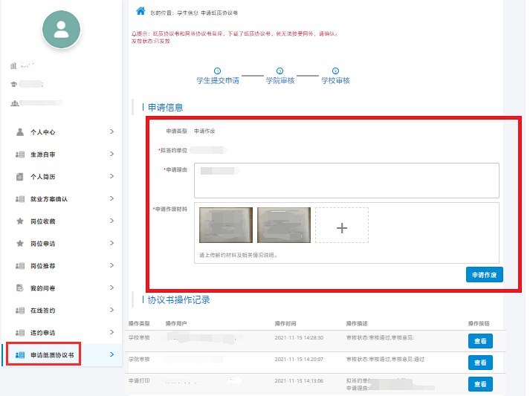Open the second uploaded material thumbnail

(283, 225)
